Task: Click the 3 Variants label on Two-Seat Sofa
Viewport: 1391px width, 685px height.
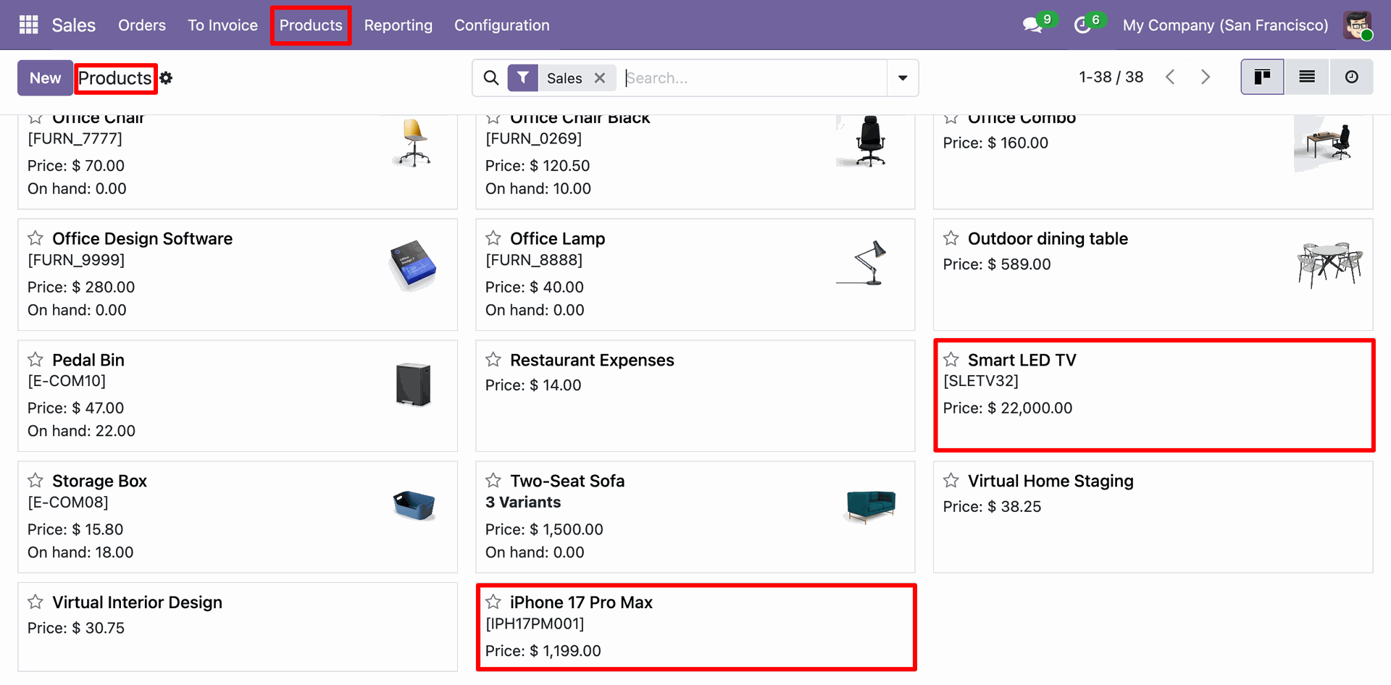Action: coord(523,503)
